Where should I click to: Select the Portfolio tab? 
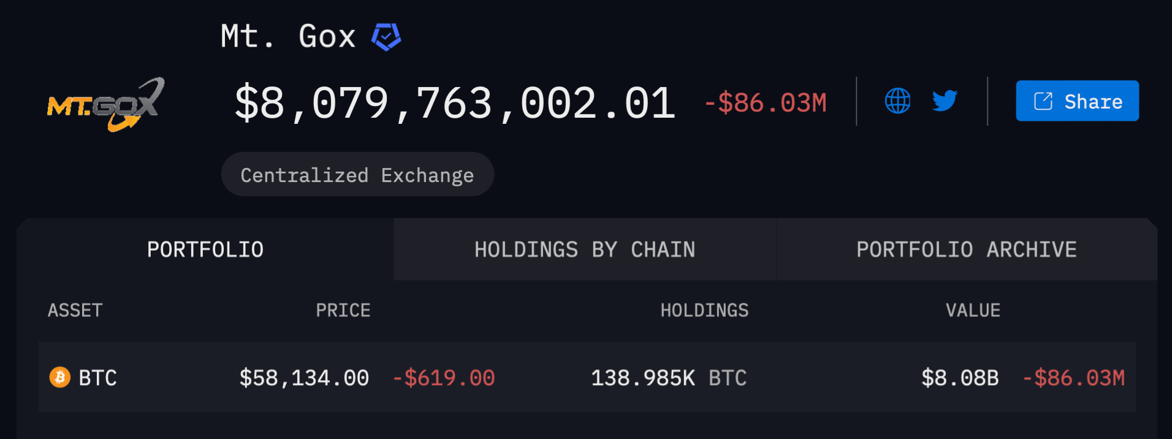[205, 250]
